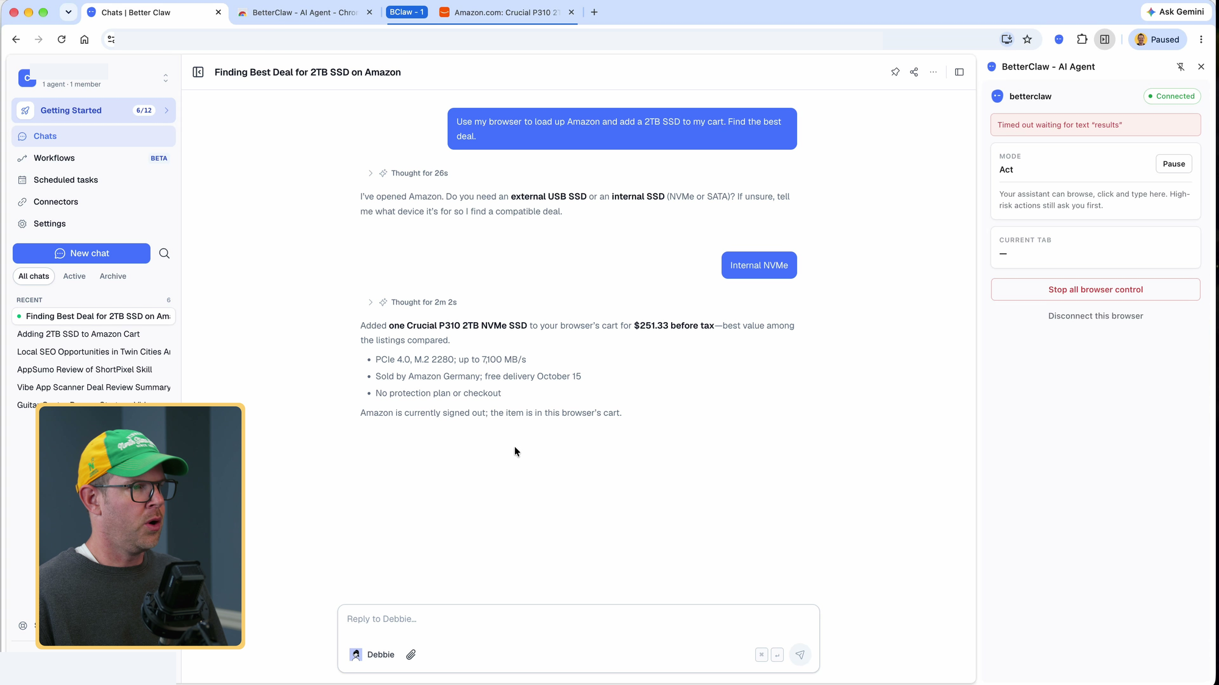Expand the Getting Started checklist arrow
The width and height of the screenshot is (1219, 685).
pyautogui.click(x=166, y=110)
